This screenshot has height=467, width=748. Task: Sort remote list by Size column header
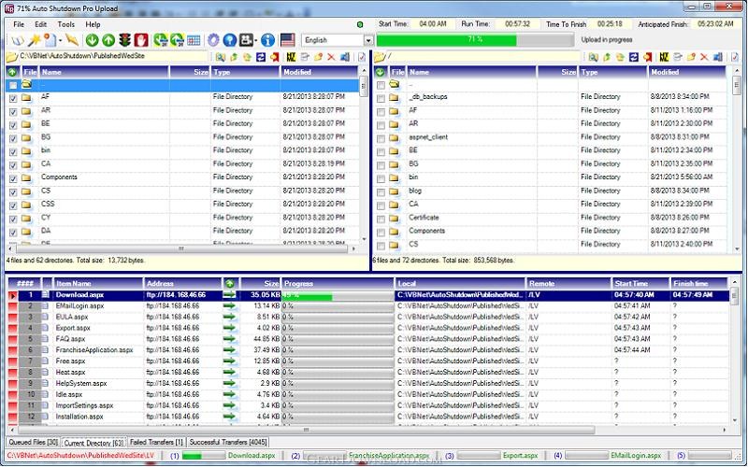click(557, 72)
